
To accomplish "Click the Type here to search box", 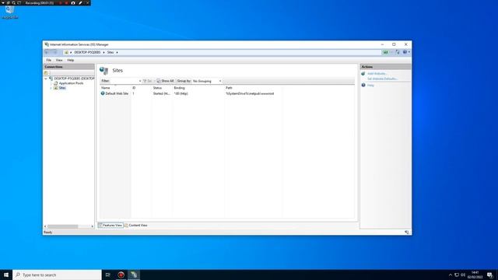I will (x=57, y=275).
